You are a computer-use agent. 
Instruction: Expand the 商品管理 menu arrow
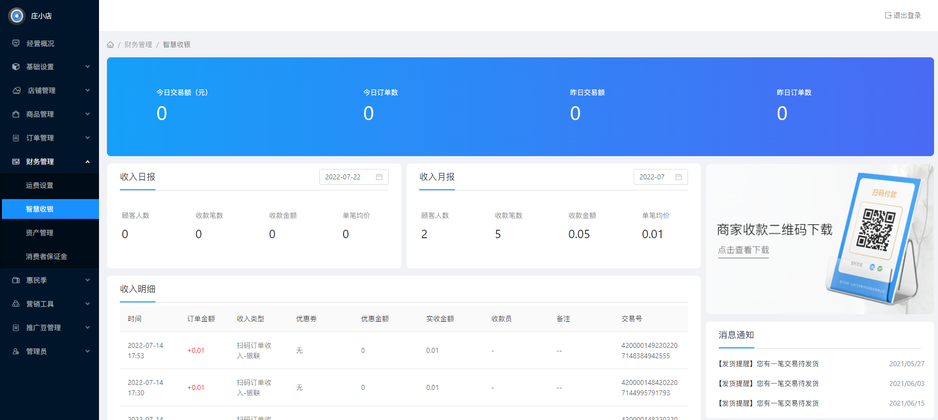point(88,114)
